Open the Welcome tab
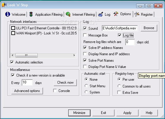The height and width of the screenshot is (119, 165). coord(15,14)
